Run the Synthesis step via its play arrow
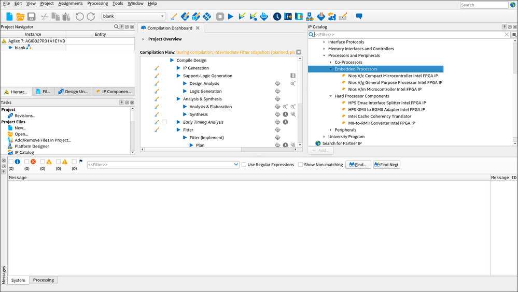 click(x=185, y=114)
